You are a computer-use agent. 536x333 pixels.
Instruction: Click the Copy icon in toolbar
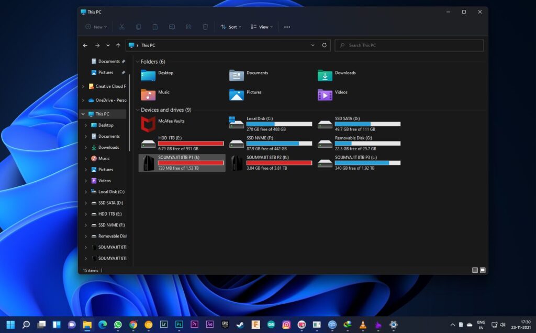(x=138, y=27)
